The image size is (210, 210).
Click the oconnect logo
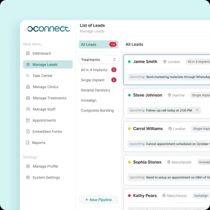(x=48, y=28)
